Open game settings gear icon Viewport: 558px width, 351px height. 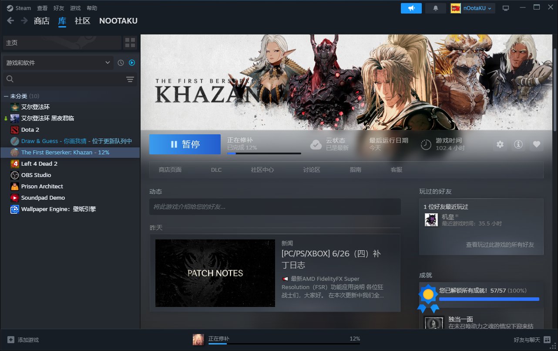click(500, 144)
